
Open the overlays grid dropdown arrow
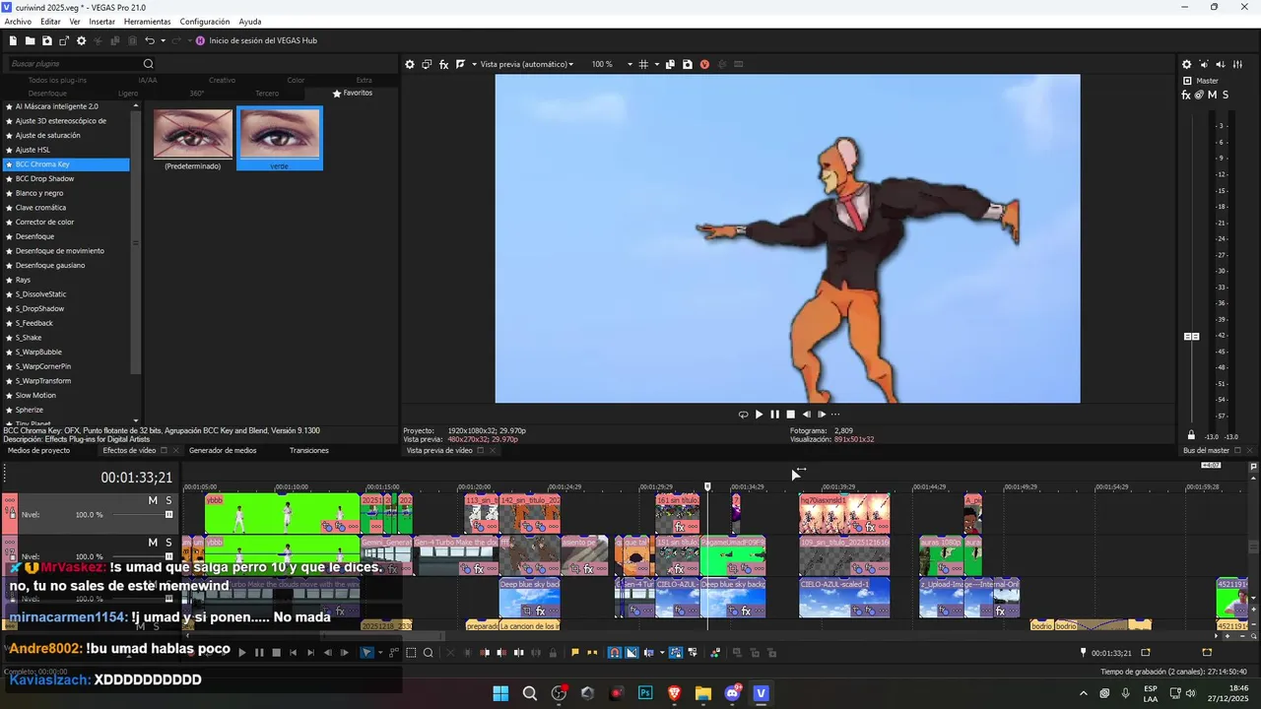[x=656, y=64]
